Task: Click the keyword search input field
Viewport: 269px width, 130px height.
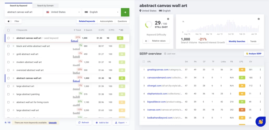Action: [24, 12]
